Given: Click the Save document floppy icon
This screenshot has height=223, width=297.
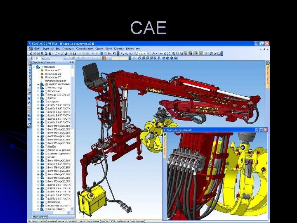Looking at the screenshot, I should coord(66,54).
